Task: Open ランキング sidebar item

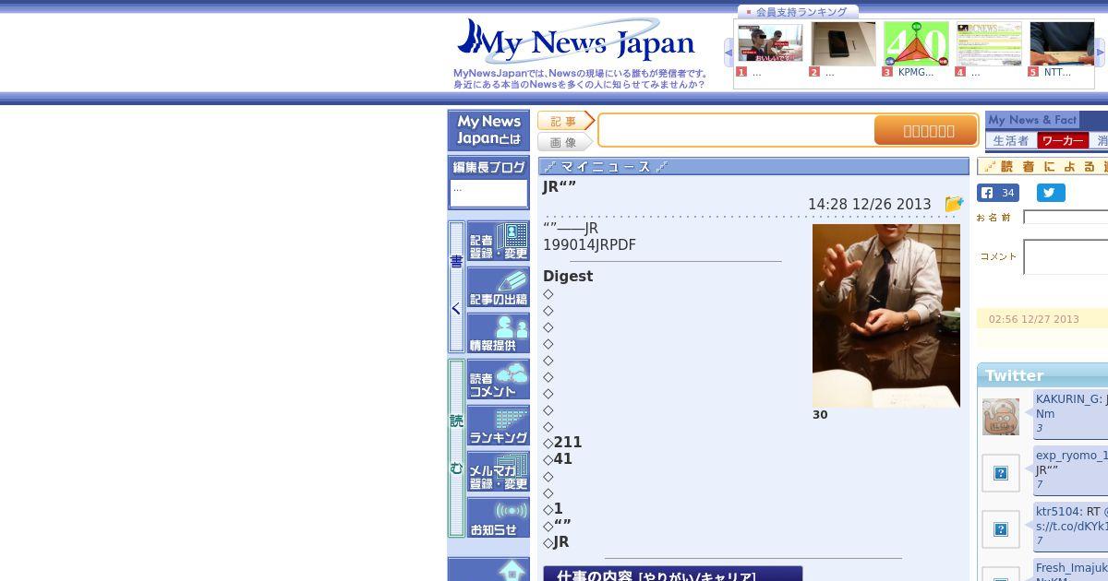Action: tap(499, 426)
